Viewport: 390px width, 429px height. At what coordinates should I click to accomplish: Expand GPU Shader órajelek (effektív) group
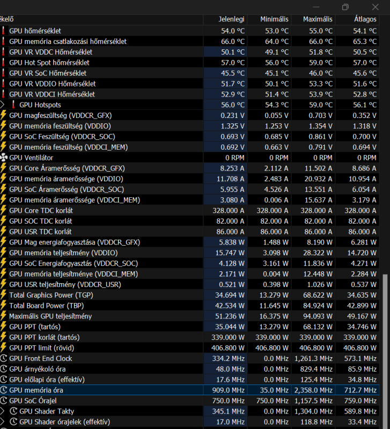pyautogui.click(x=2, y=421)
